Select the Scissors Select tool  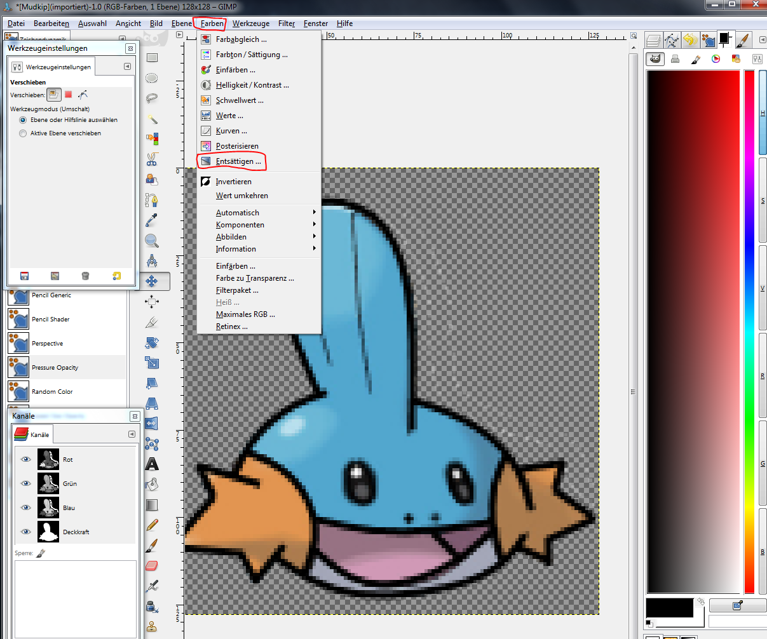click(152, 159)
